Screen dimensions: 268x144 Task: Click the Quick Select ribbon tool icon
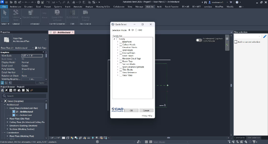click(x=70, y=12)
